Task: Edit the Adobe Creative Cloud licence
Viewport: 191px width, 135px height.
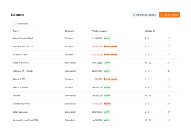Action: click(x=168, y=38)
